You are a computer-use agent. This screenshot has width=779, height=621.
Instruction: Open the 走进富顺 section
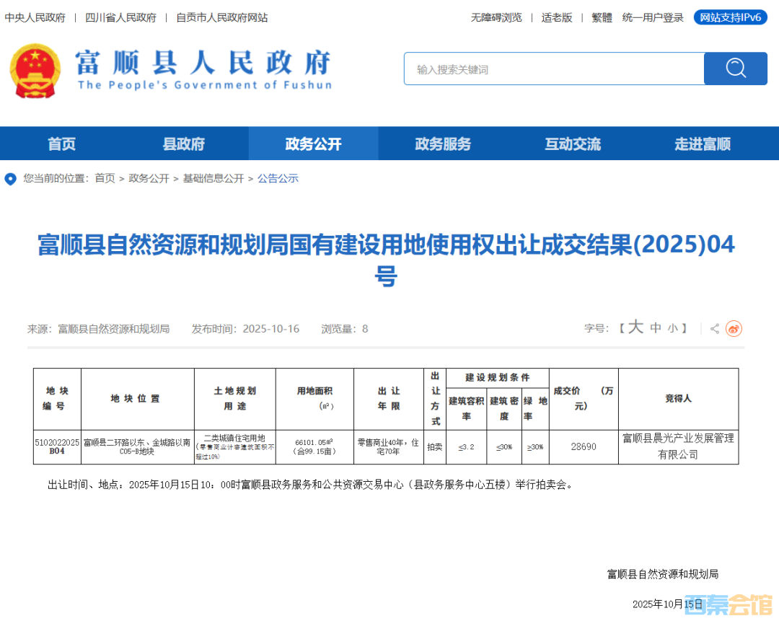point(703,144)
